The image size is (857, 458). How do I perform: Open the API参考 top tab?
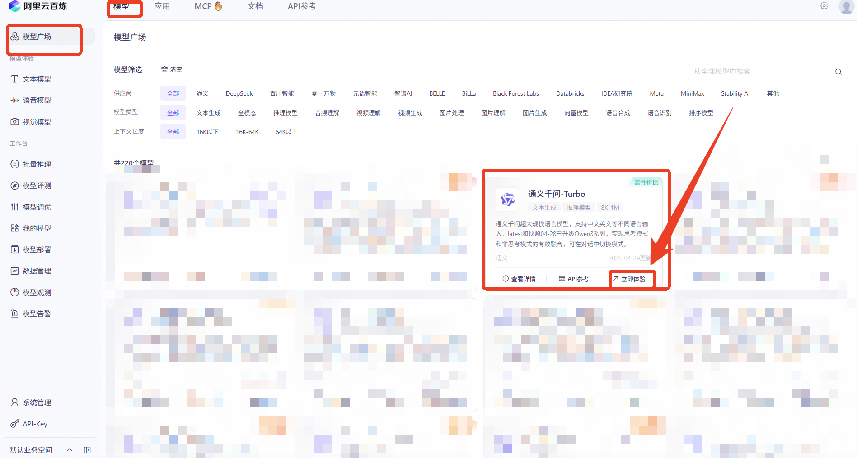click(x=302, y=6)
